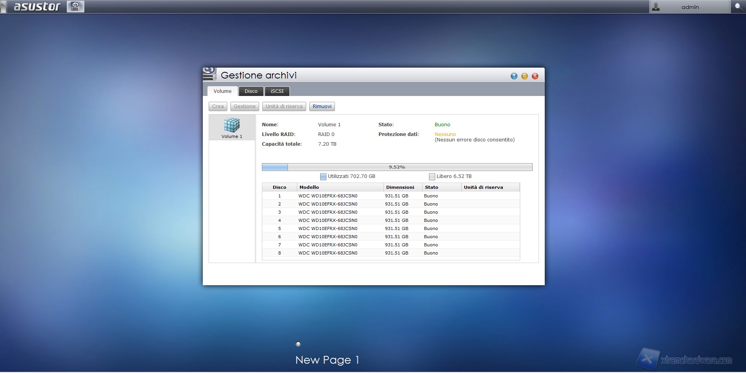
Task: Open the search magnifier icon
Action: click(738, 7)
